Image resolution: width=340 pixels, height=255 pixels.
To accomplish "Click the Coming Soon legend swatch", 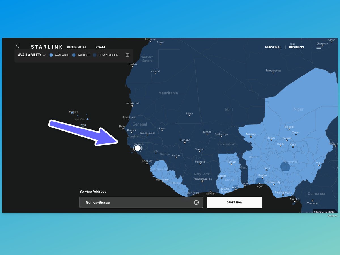I will pyautogui.click(x=95, y=55).
